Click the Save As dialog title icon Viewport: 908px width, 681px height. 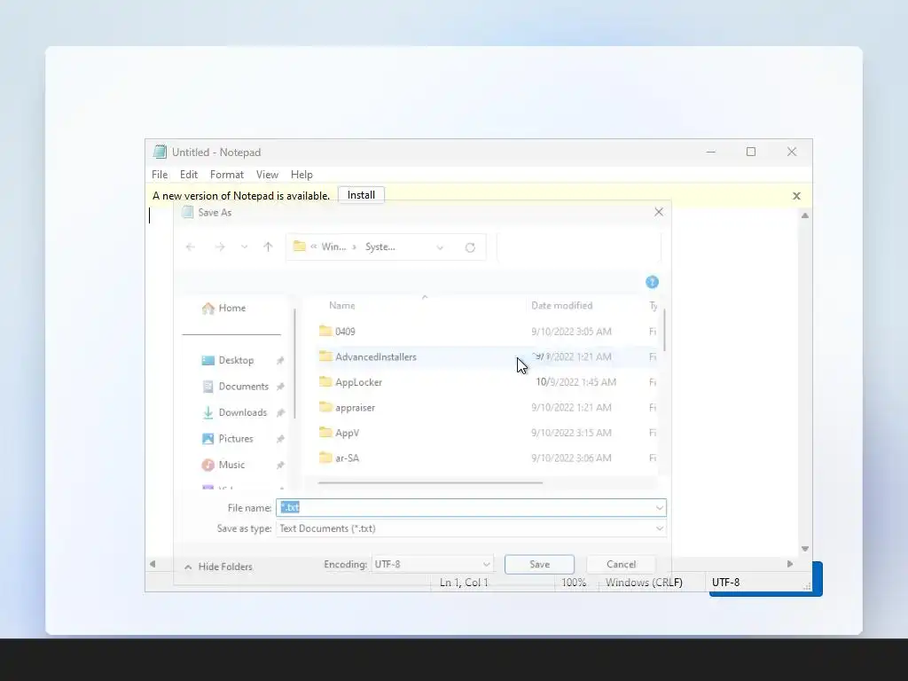(187, 212)
